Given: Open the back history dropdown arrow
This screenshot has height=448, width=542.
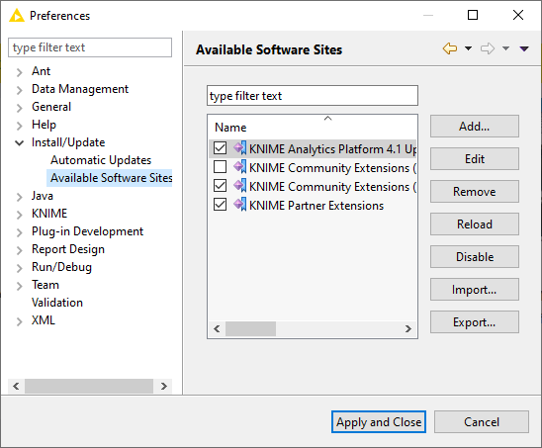Looking at the screenshot, I should point(468,48).
